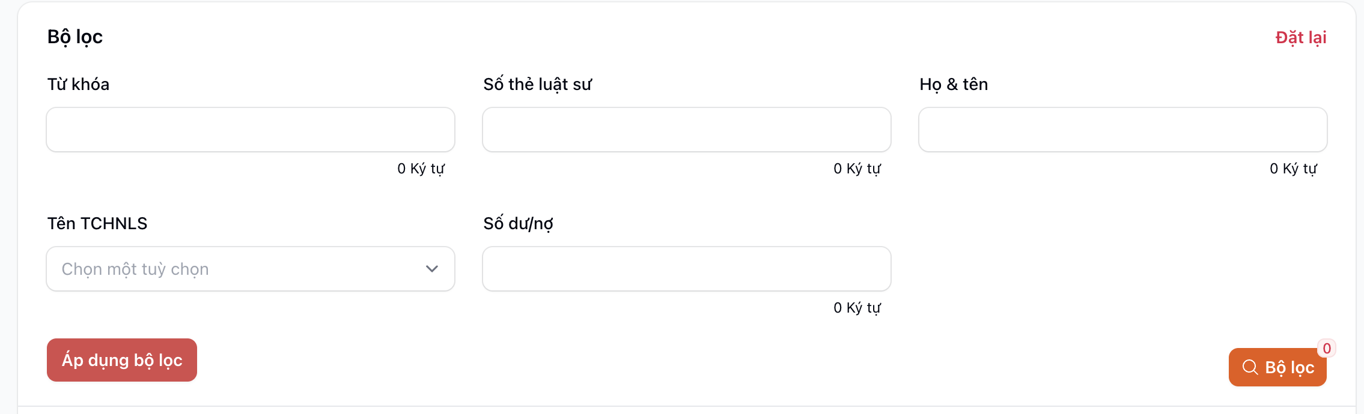This screenshot has height=414, width=1364.
Task: Click the Số dư/nợ input field
Action: [686, 269]
